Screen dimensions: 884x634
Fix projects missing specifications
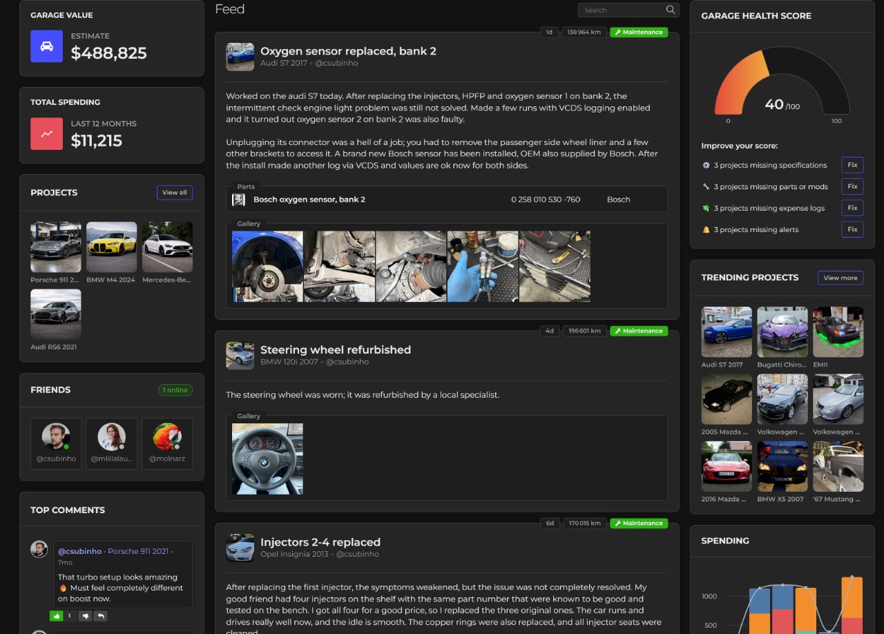(852, 165)
